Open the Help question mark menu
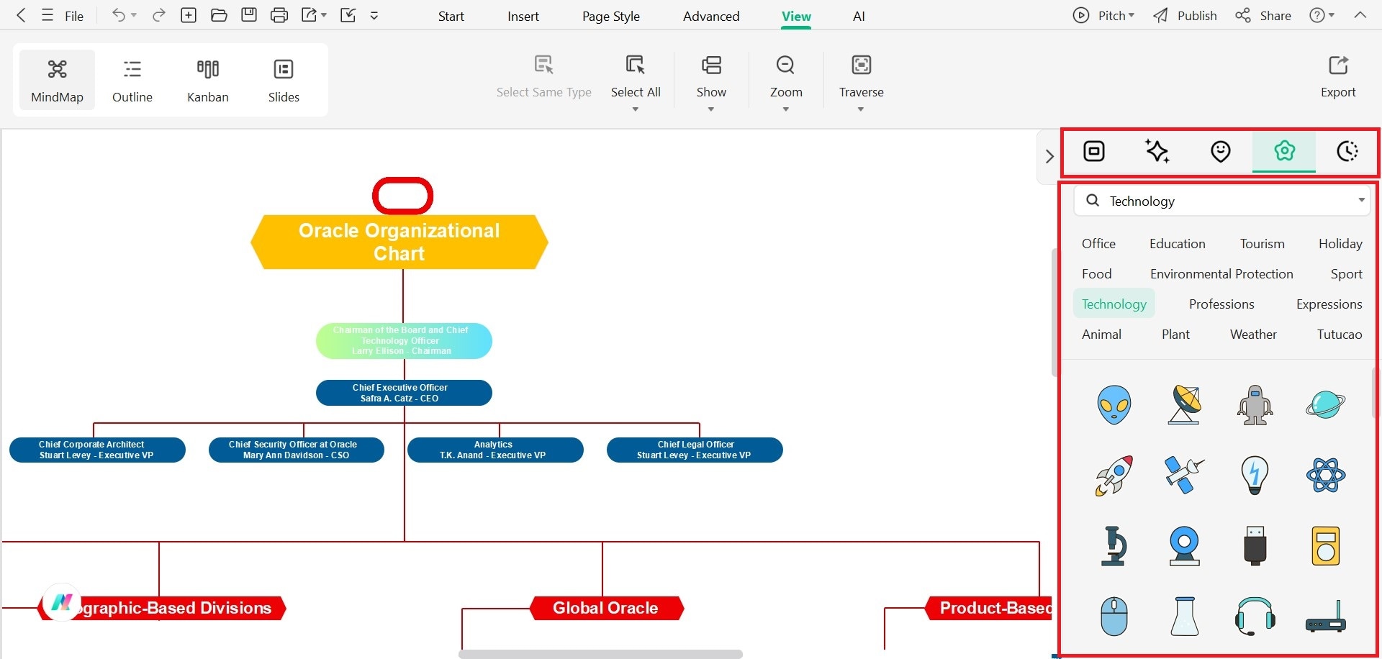 1322,15
